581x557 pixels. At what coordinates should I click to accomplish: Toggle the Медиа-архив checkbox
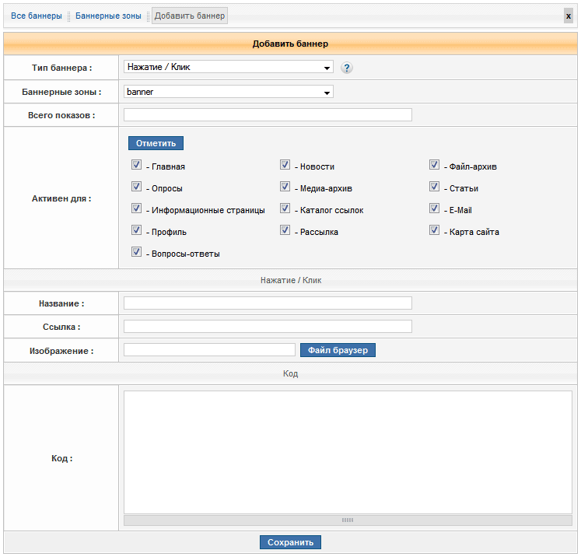click(285, 187)
